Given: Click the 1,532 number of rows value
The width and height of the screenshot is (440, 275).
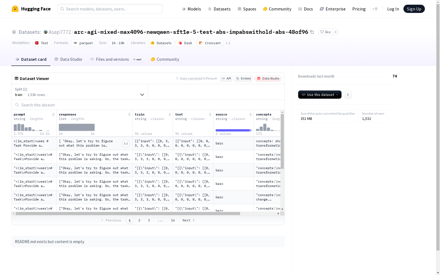Looking at the screenshot, I should pyautogui.click(x=367, y=119).
